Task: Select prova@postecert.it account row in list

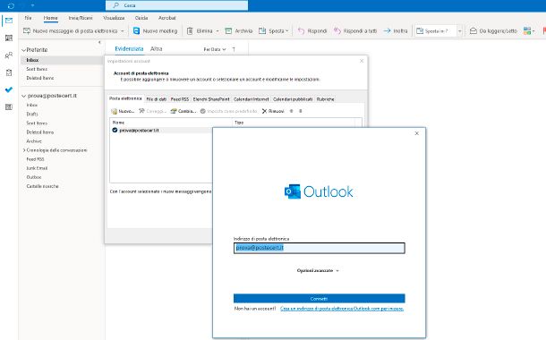Action: click(162, 130)
